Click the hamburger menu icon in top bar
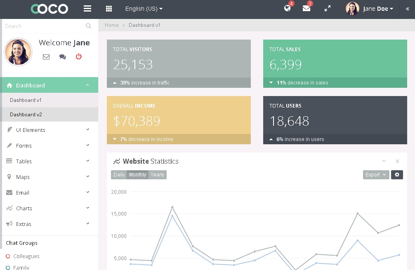 87,9
